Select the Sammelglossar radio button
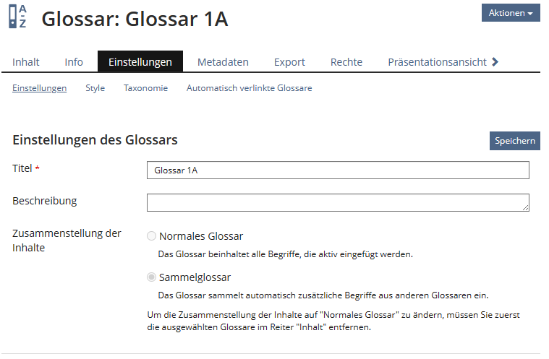 point(151,277)
